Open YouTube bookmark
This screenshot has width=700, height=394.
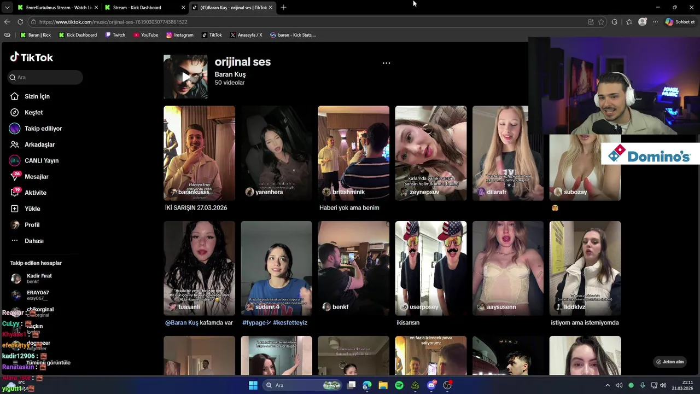click(x=146, y=35)
